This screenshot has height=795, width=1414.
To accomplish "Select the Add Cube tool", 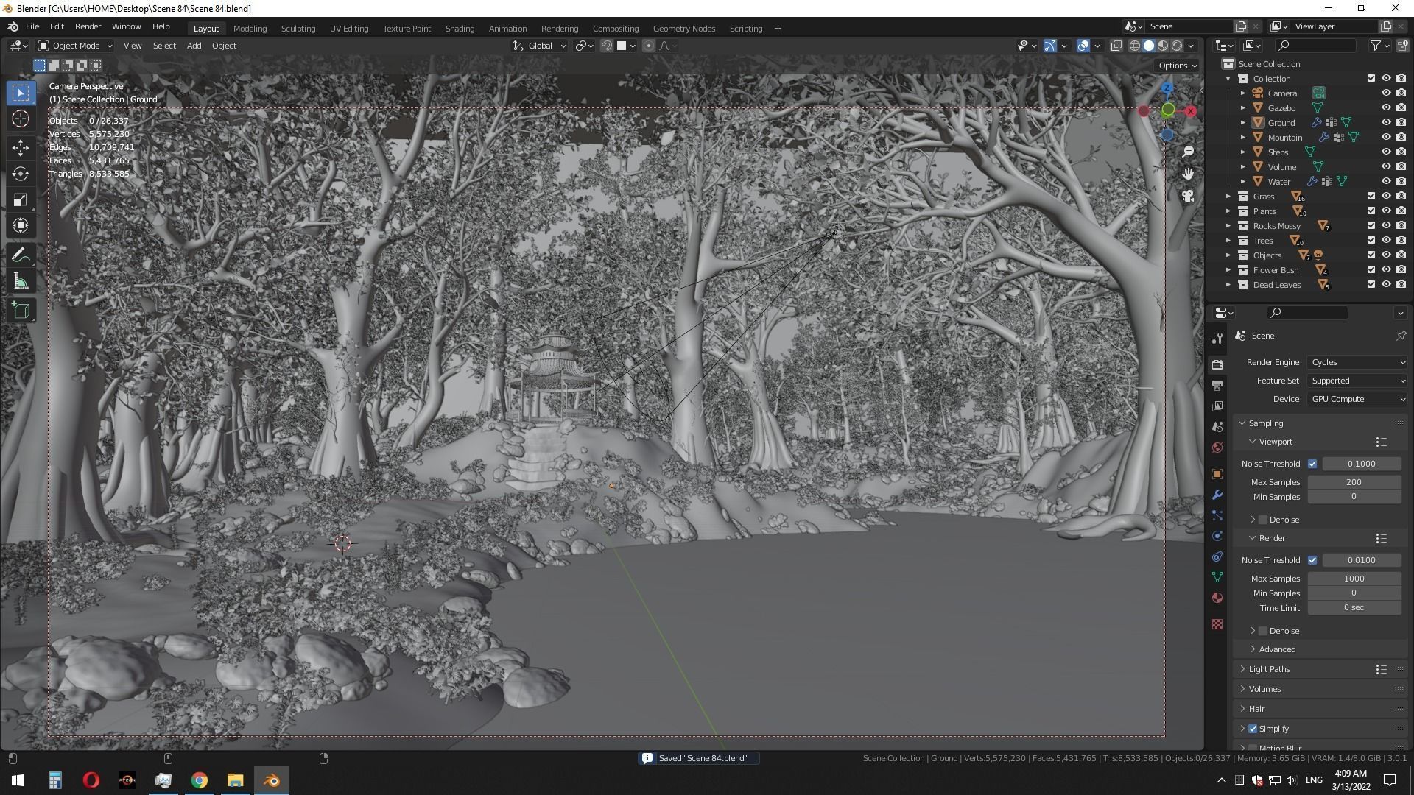I will click(x=21, y=311).
